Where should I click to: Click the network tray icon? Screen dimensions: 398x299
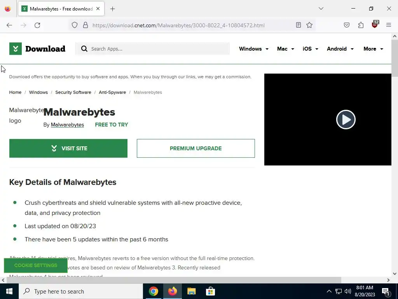pyautogui.click(x=339, y=291)
